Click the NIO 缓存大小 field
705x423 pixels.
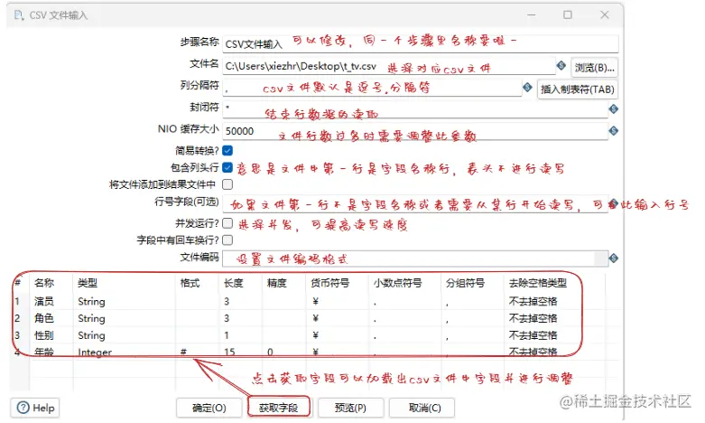[x=415, y=131]
